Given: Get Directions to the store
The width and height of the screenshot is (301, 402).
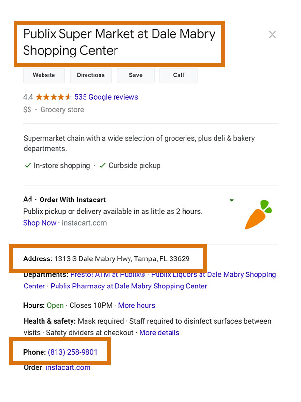Looking at the screenshot, I should click(x=91, y=75).
